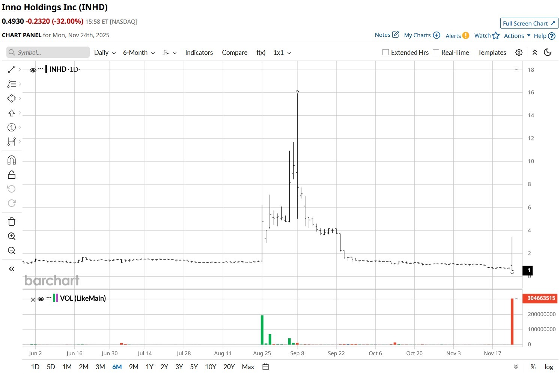This screenshot has width=560, height=374.
Task: Open the Indicators menu
Action: point(199,53)
